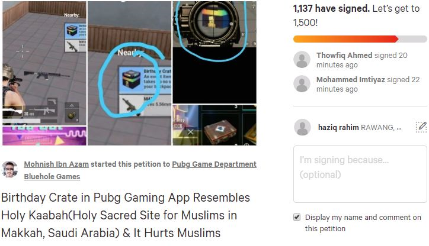The width and height of the screenshot is (429, 246).
Task: Click Mohammed Imtiyaz's avatar icon
Action: [x=302, y=83]
